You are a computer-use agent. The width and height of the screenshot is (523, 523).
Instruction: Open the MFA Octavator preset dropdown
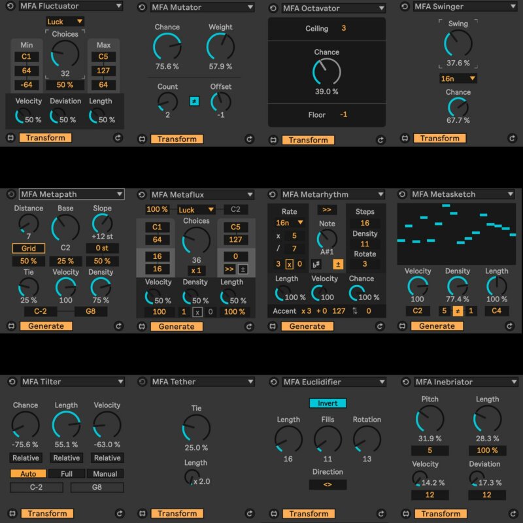pos(333,8)
